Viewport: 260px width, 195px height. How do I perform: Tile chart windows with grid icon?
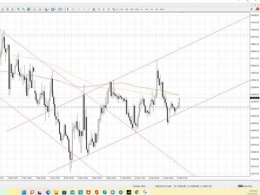[29, 10]
